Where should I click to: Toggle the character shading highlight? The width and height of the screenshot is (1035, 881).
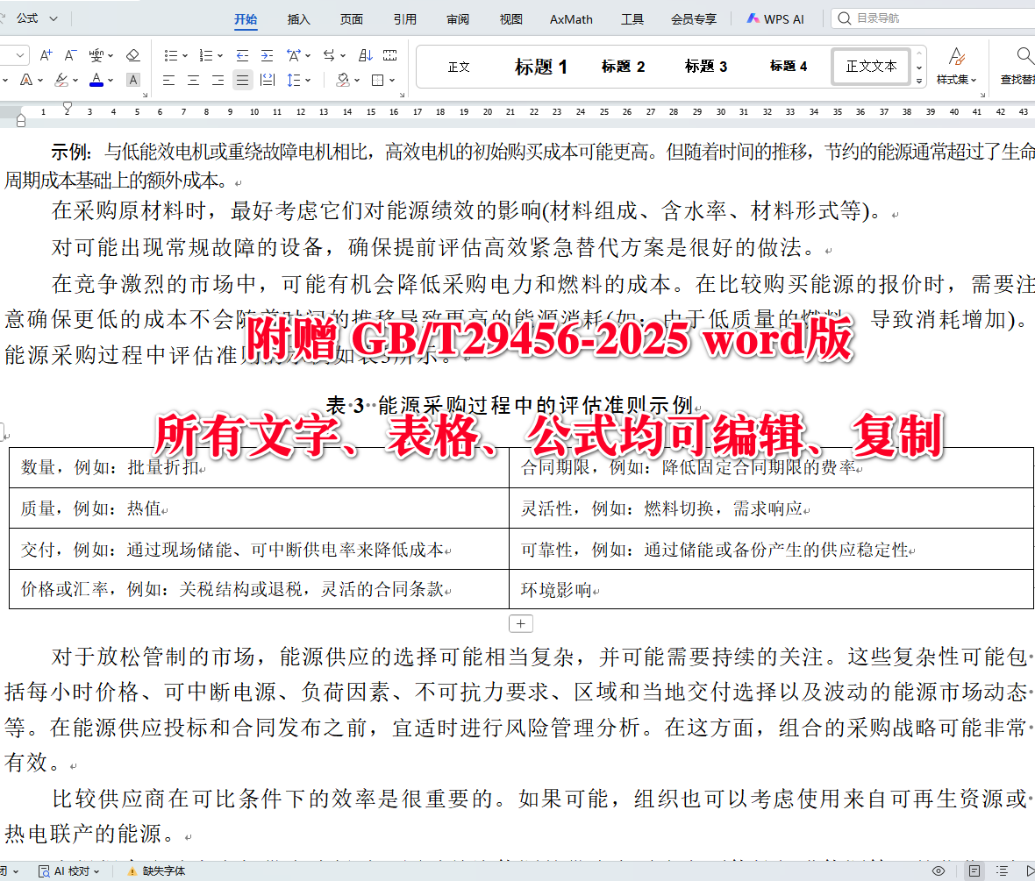click(132, 80)
